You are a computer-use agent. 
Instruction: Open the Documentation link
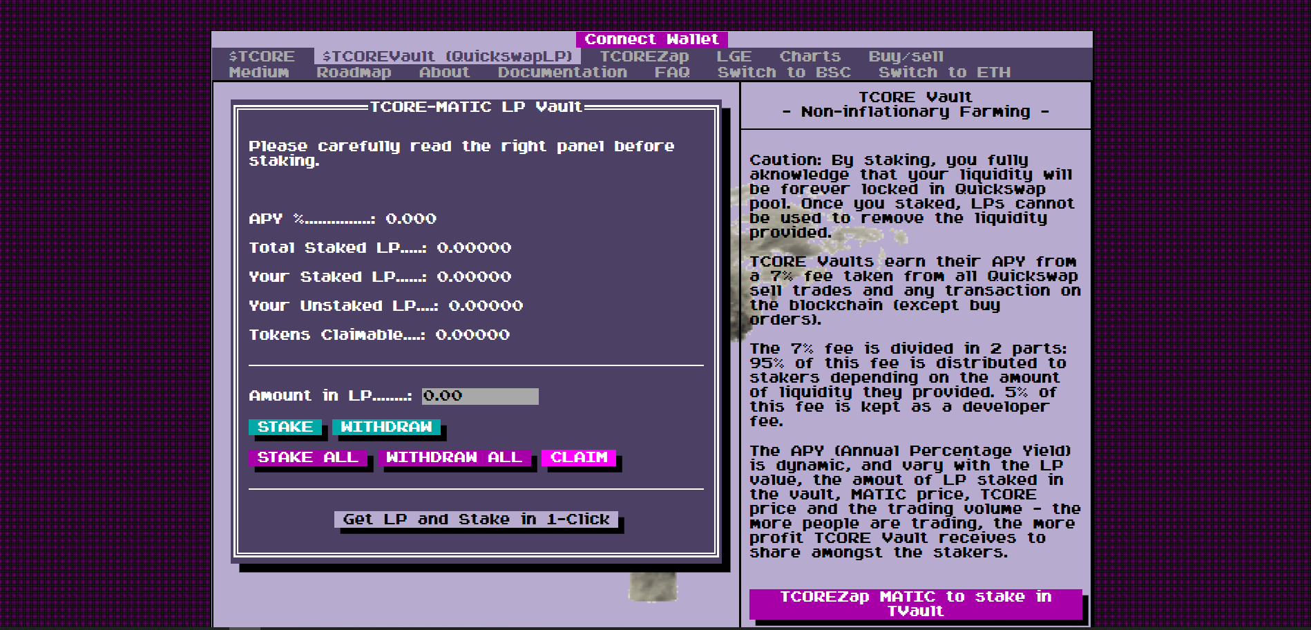point(562,73)
